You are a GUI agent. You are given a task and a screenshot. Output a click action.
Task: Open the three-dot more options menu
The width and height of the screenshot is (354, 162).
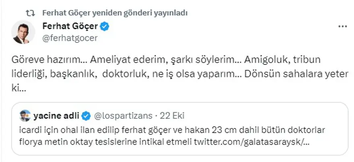pos(342,27)
